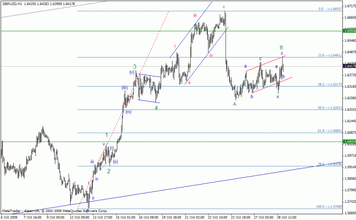Click the '9 Oct 00:00' time label
The image size is (356, 220).
[56, 218]
